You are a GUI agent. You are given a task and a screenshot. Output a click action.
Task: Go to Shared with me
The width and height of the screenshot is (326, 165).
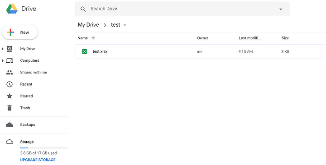[x=34, y=72]
